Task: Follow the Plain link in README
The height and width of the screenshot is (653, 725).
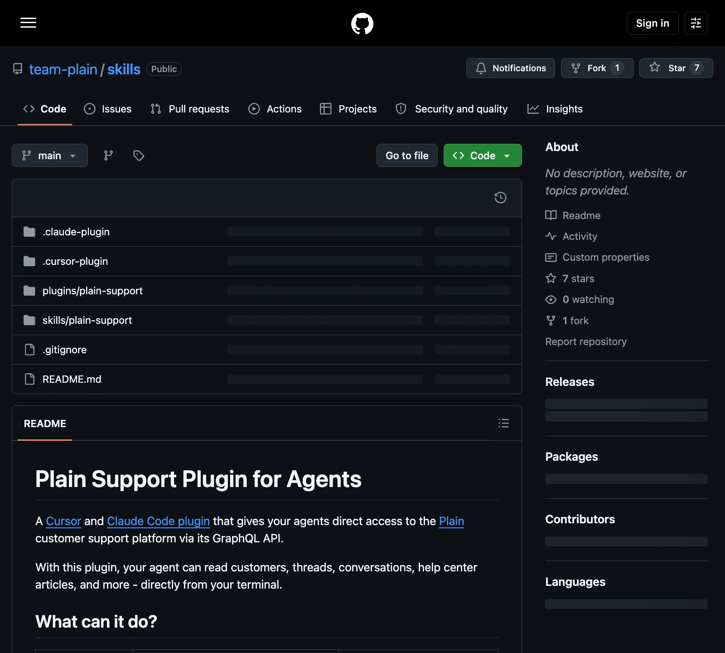Action: (x=451, y=521)
